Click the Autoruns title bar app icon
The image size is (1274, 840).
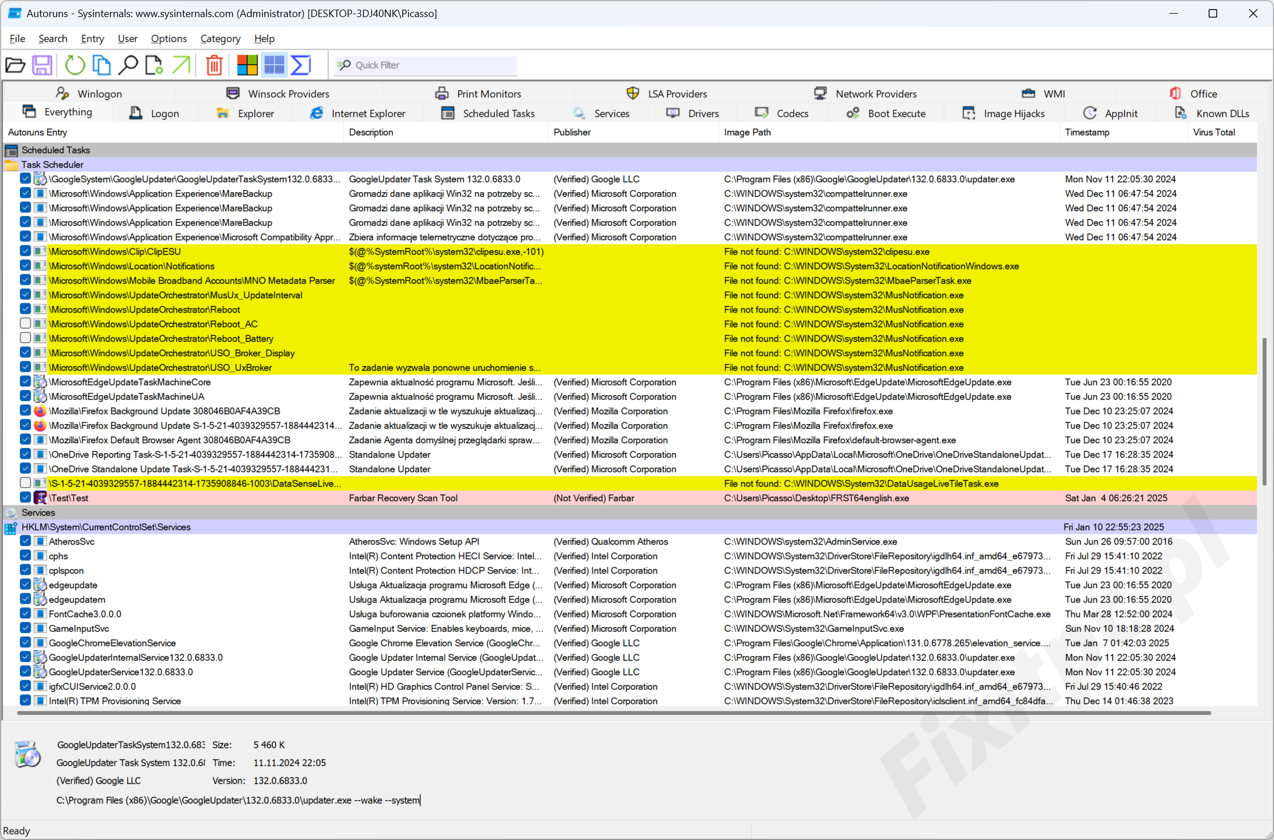point(15,13)
